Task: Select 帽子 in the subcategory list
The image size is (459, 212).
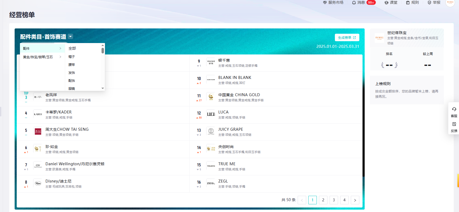Action: pyautogui.click(x=72, y=57)
